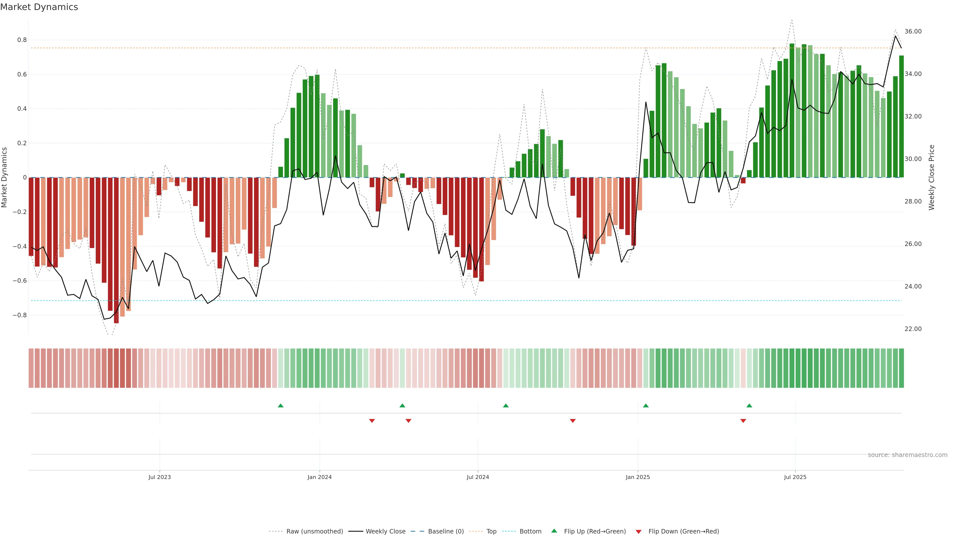The image size is (960, 540).
Task: Click the green flip-up marker near Jan 2025
Action: click(646, 405)
